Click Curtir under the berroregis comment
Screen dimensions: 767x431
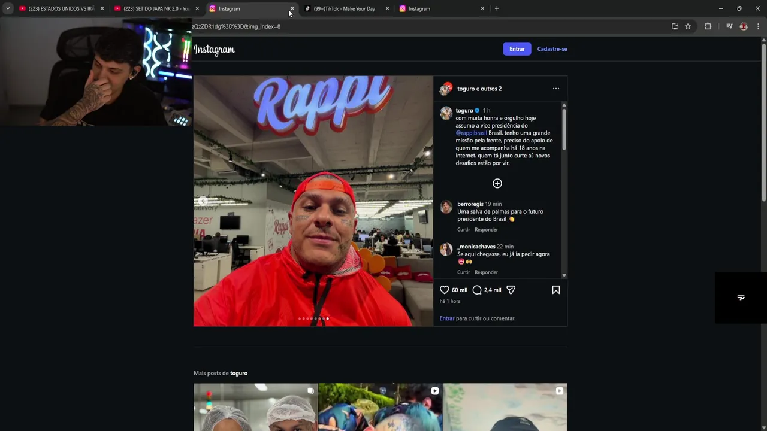pyautogui.click(x=464, y=230)
